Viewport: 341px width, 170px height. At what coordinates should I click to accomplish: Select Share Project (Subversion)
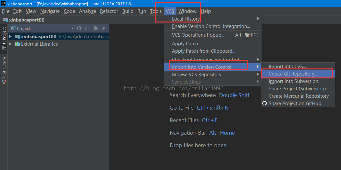click(x=298, y=89)
